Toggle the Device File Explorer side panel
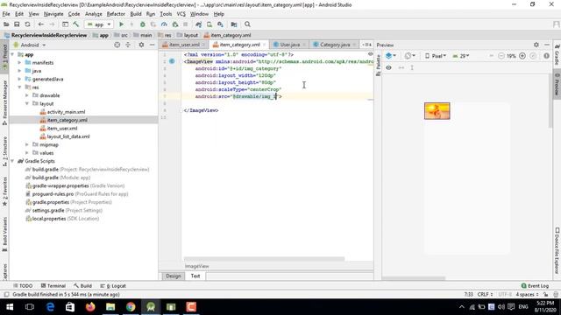This screenshot has width=561, height=315. pyautogui.click(x=557, y=251)
